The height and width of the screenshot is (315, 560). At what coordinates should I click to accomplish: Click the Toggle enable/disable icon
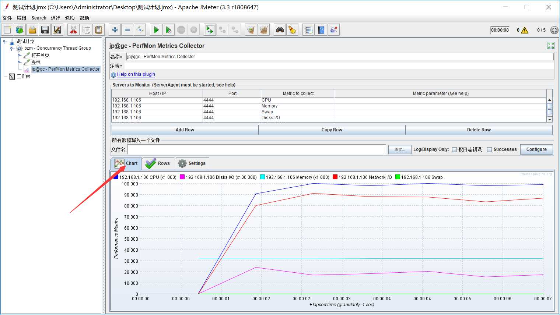click(x=140, y=30)
